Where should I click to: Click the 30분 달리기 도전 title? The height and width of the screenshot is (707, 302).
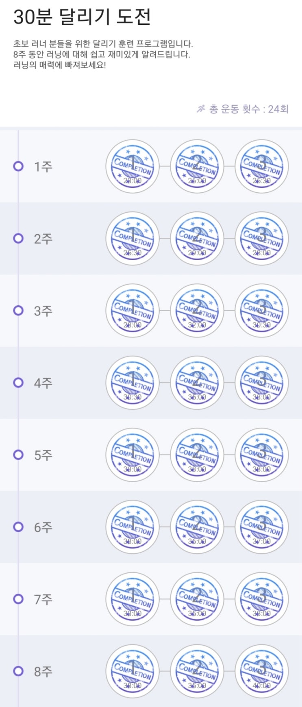[82, 17]
